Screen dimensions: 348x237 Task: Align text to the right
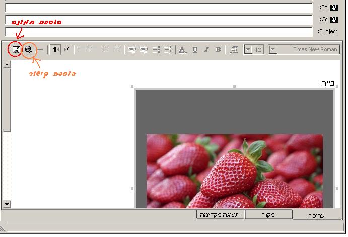click(94, 50)
